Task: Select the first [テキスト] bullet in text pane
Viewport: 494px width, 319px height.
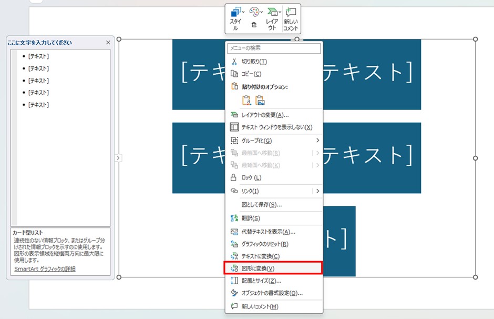Action: 38,56
